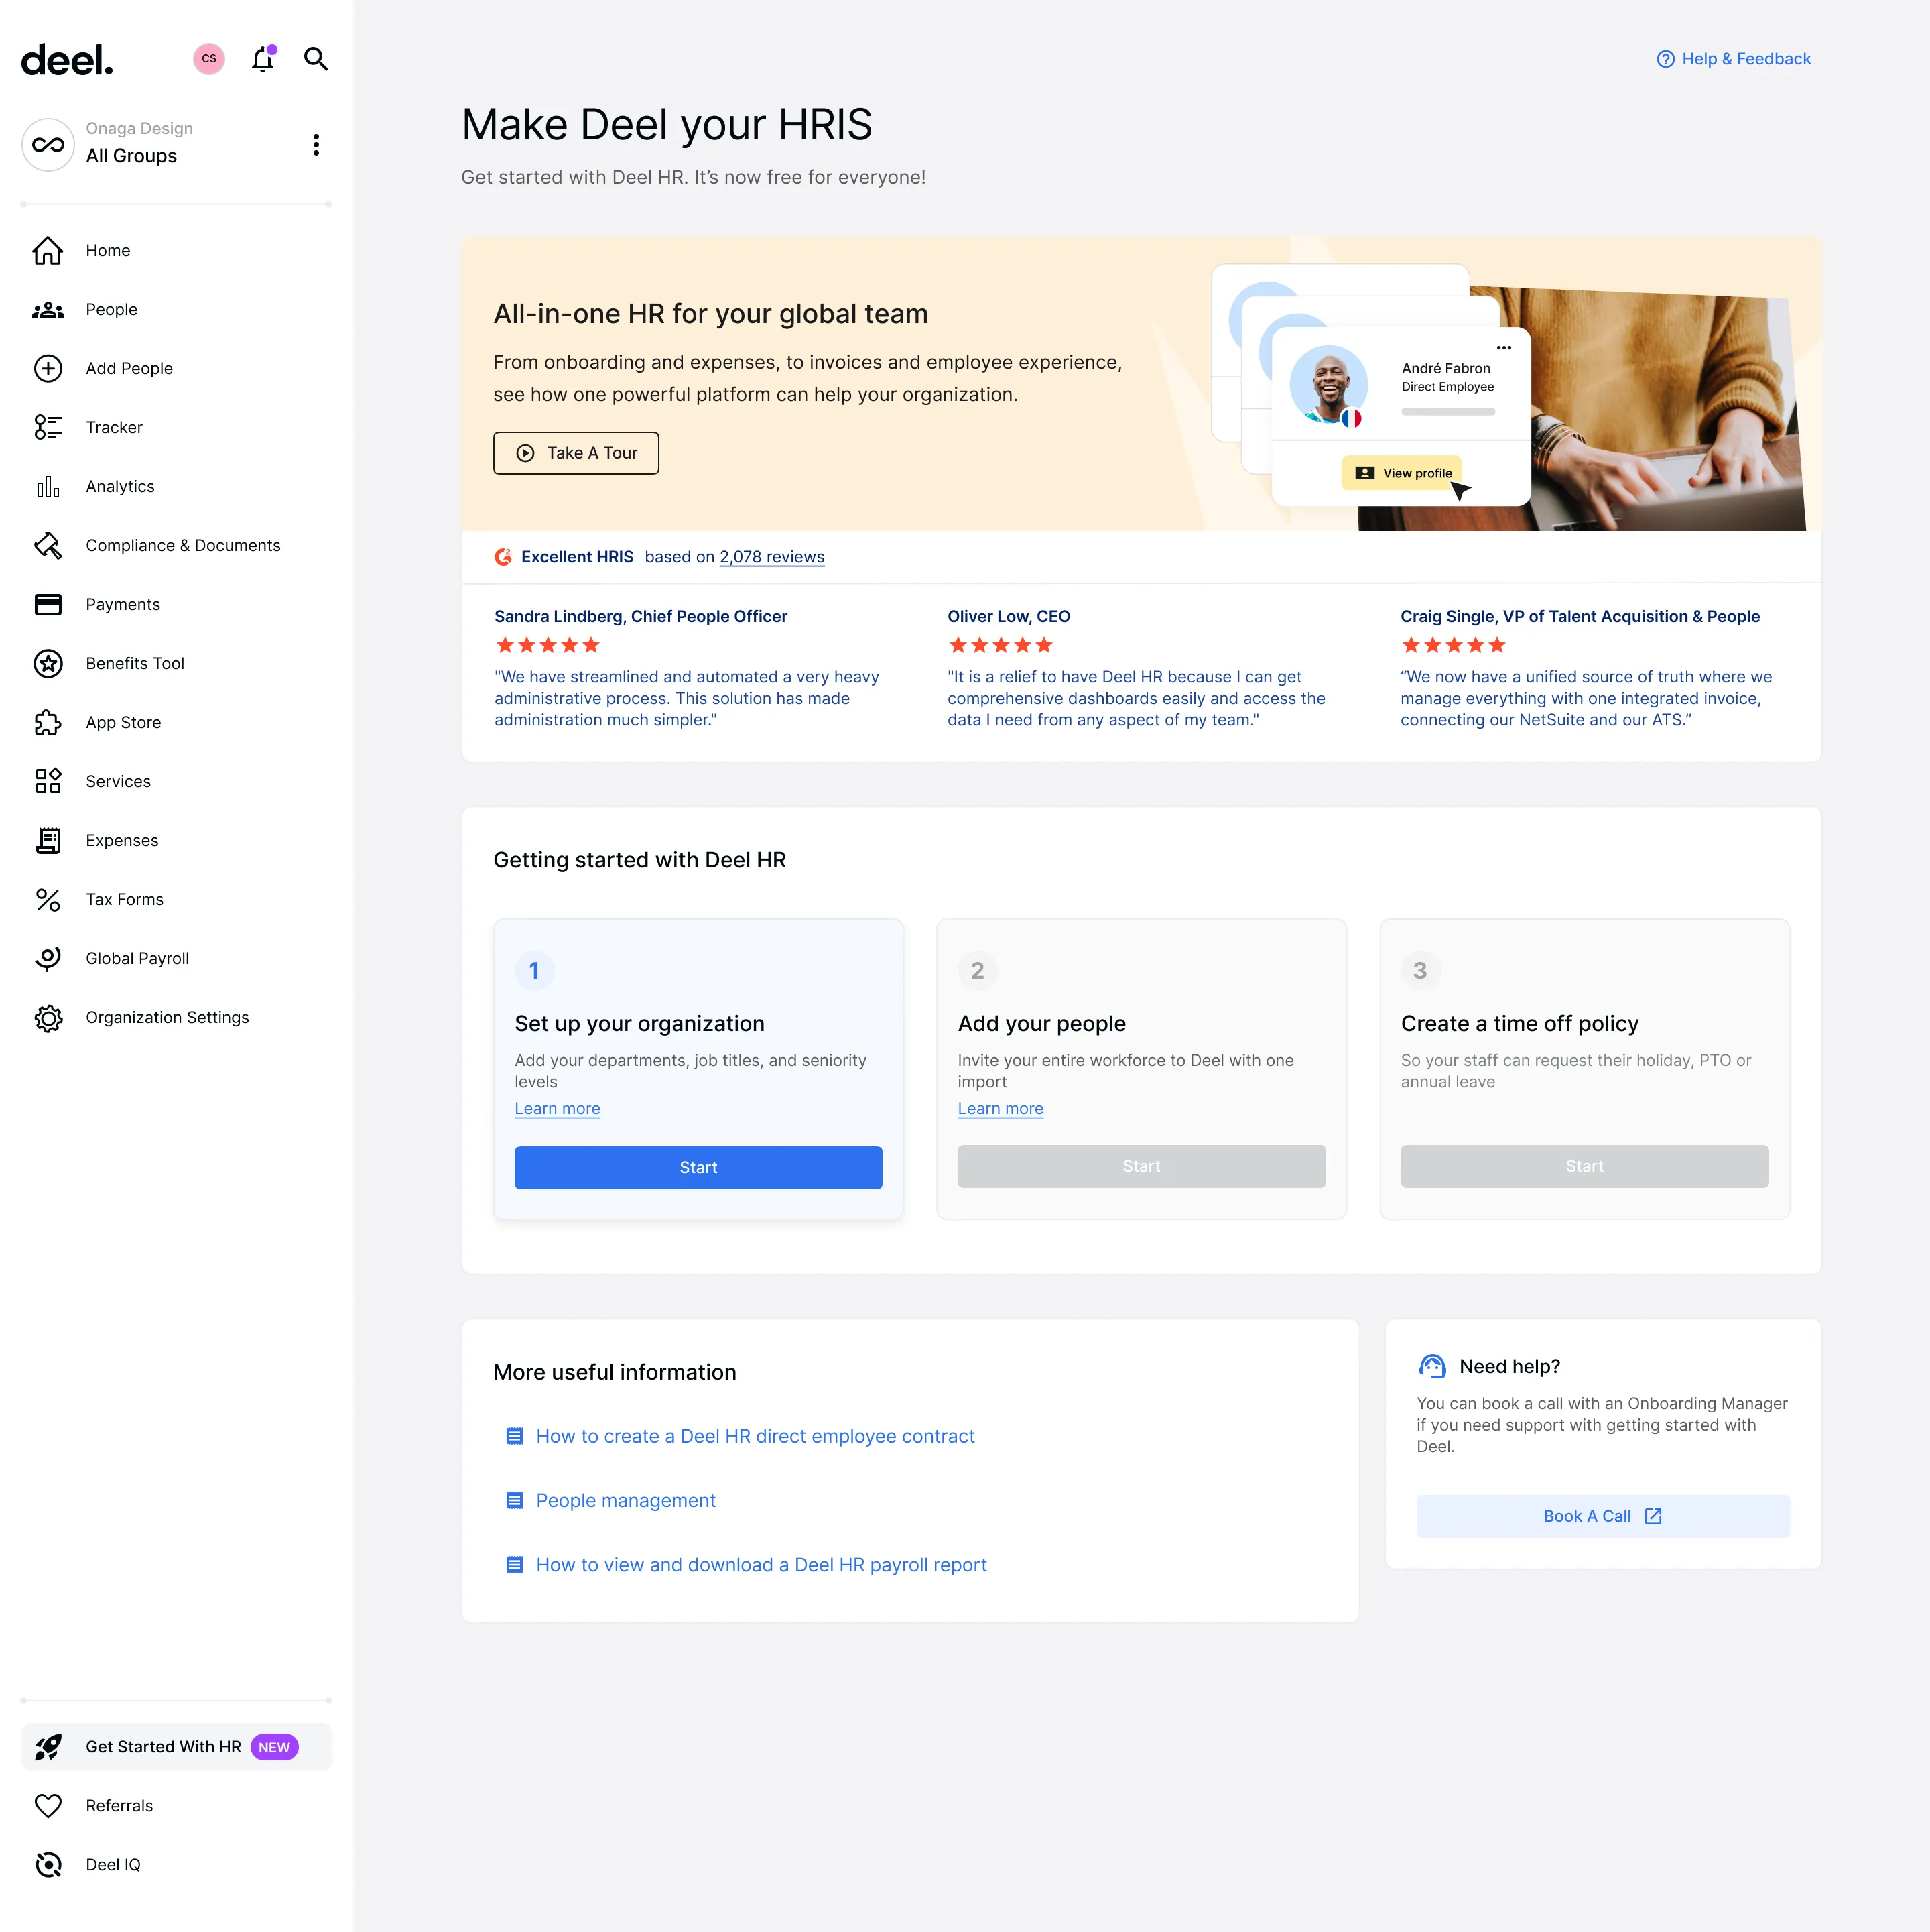Viewport: 1930px width, 1932px height.
Task: Click the Referrals heart icon
Action: coord(48,1806)
